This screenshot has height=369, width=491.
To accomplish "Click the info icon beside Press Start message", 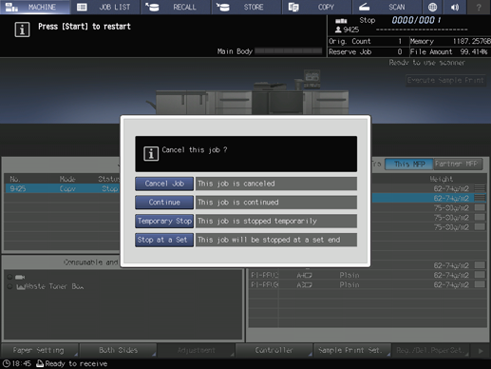I will [22, 29].
